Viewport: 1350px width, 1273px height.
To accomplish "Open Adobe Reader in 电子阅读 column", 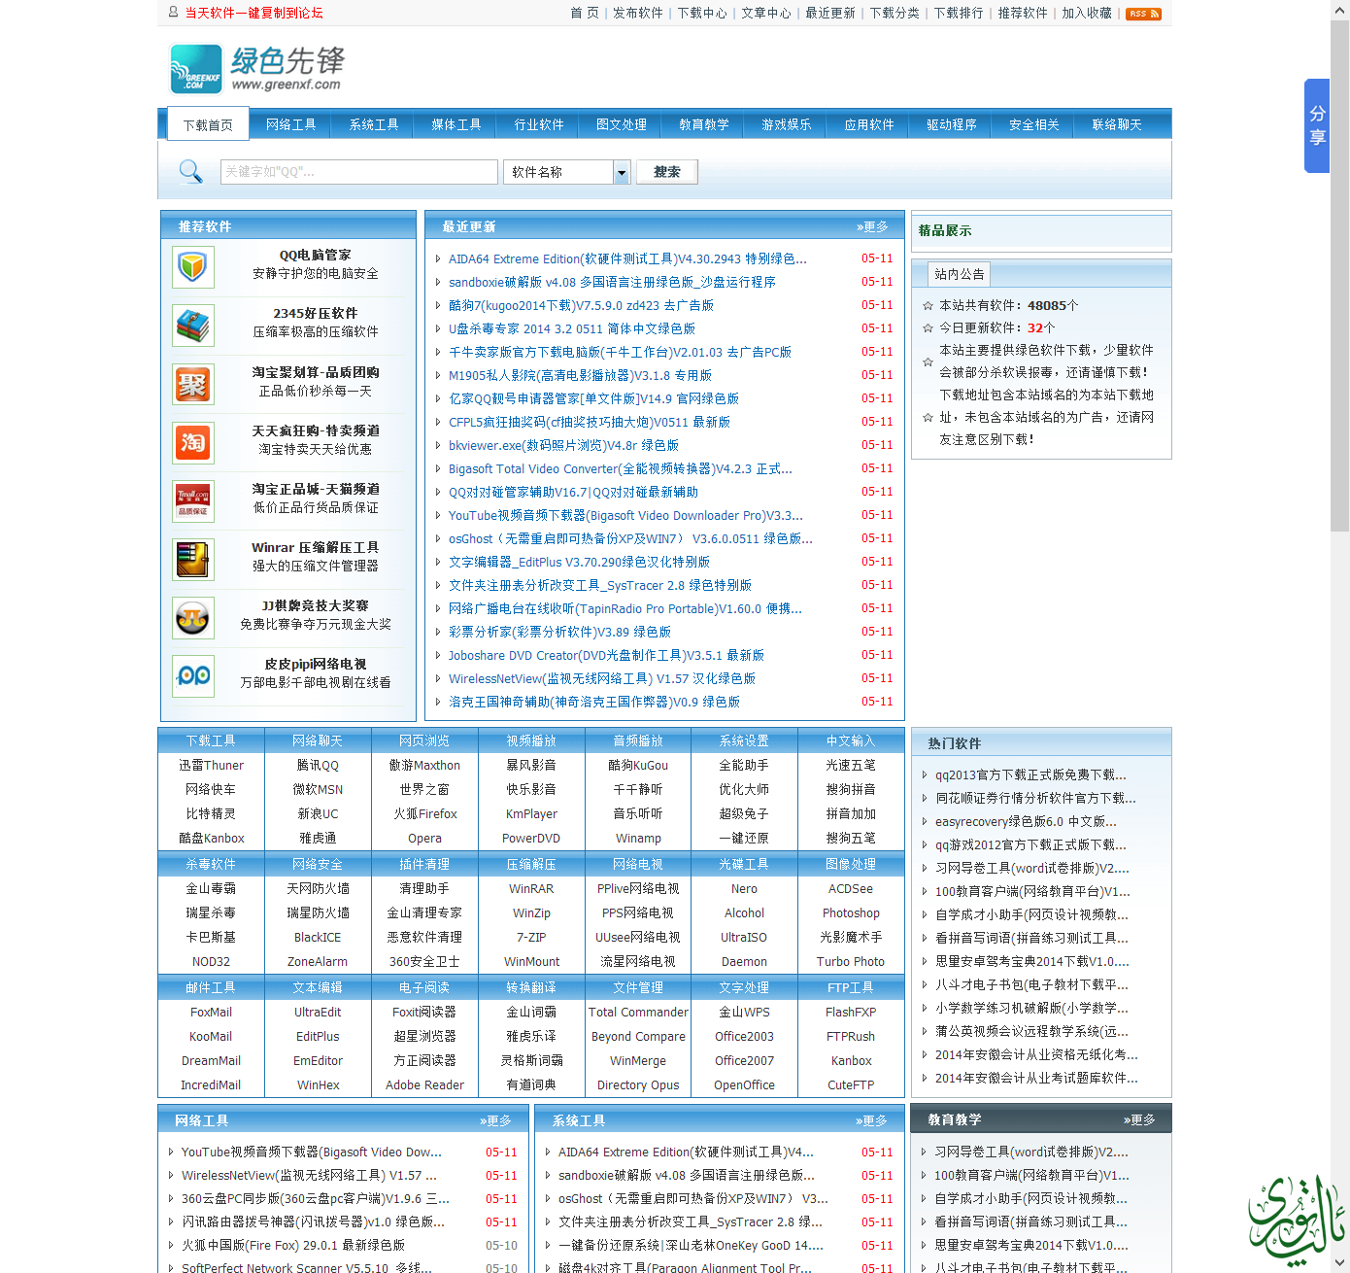I will click(424, 1084).
